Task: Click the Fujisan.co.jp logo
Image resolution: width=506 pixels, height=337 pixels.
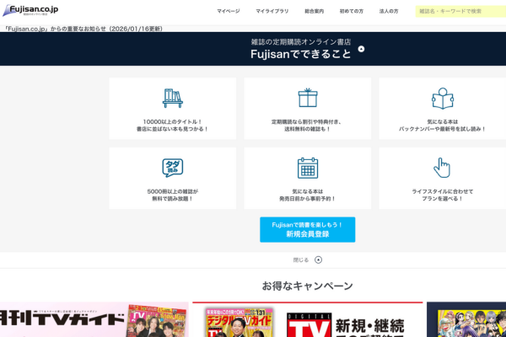Action: click(30, 10)
